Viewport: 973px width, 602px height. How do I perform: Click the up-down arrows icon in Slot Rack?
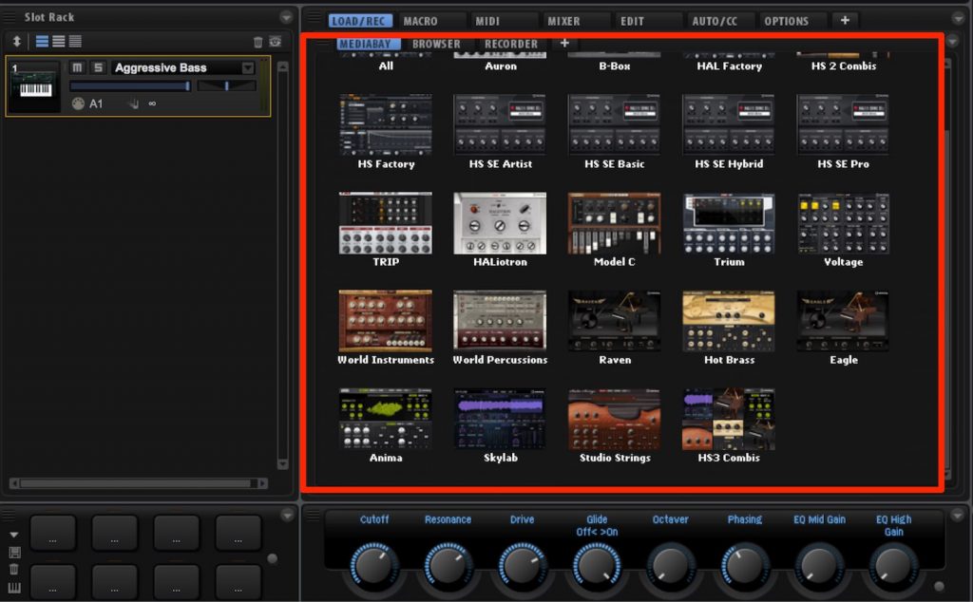(x=16, y=42)
